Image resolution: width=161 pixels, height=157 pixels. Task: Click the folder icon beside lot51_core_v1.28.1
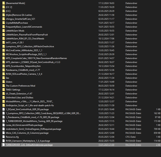pos(3,43)
